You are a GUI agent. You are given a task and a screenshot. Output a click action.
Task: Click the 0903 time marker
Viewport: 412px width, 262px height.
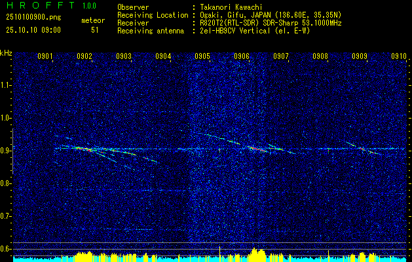point(124,56)
